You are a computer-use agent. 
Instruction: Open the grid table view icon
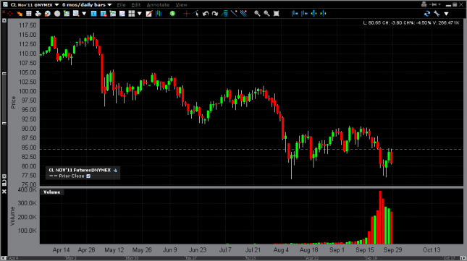pos(29,14)
